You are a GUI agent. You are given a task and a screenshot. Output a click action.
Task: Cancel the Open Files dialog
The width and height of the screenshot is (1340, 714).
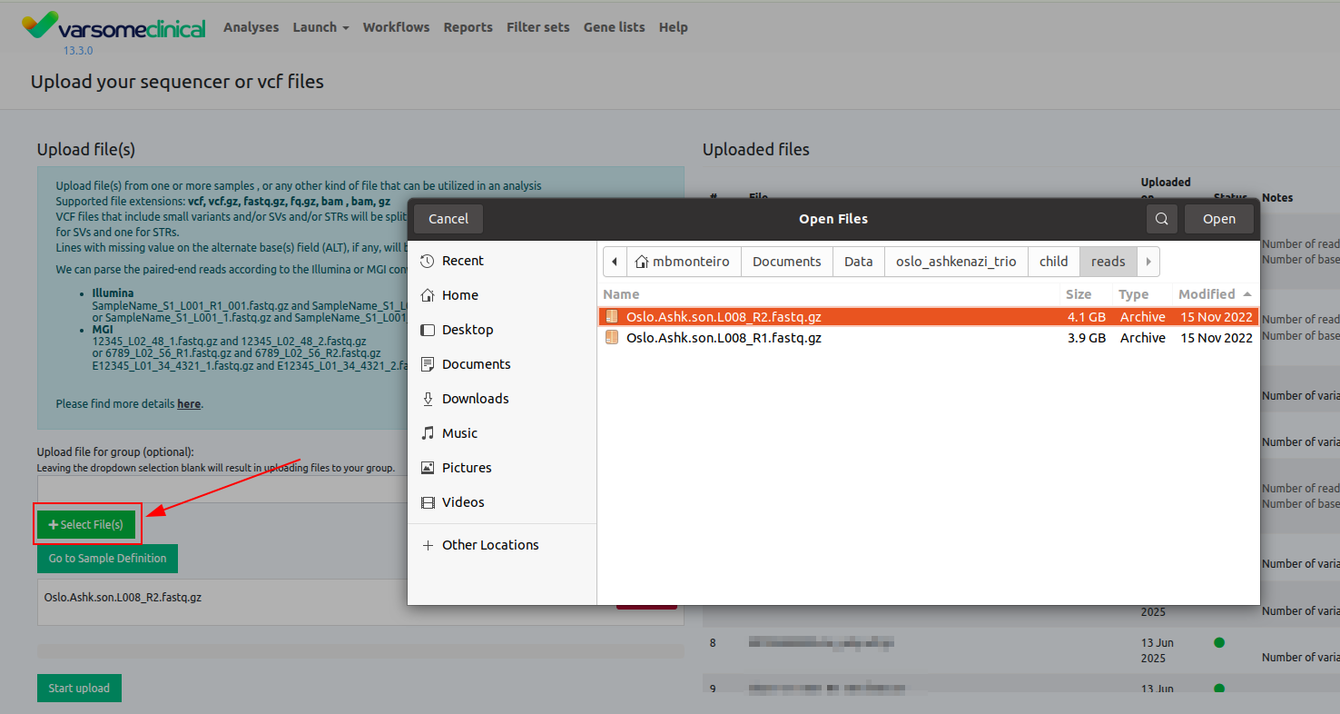coord(448,219)
